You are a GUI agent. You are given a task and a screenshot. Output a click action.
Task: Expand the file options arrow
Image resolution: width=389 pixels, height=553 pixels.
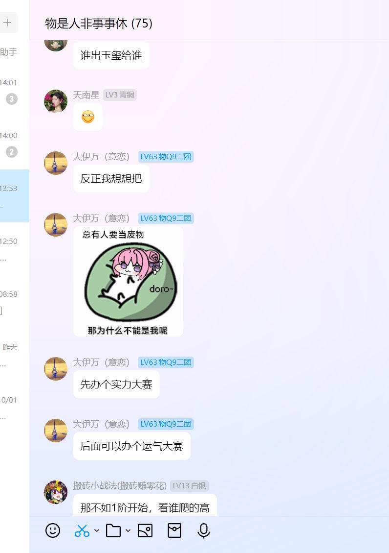point(128,530)
